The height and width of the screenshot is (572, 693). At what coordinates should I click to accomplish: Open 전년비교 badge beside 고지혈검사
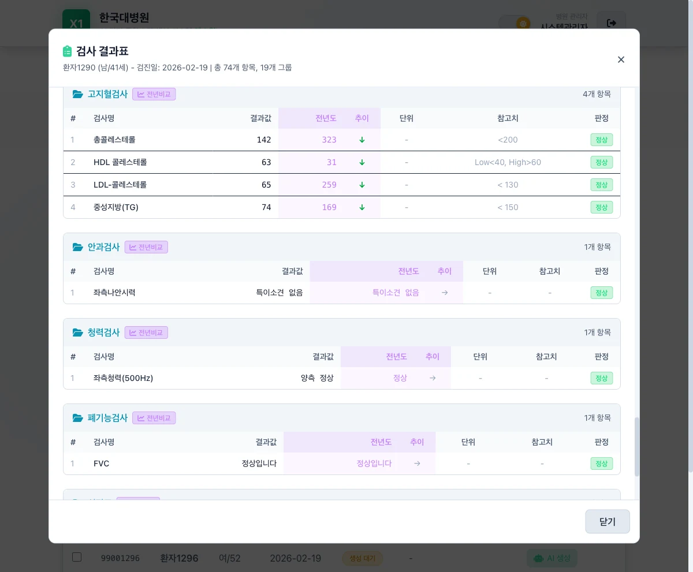(x=154, y=94)
